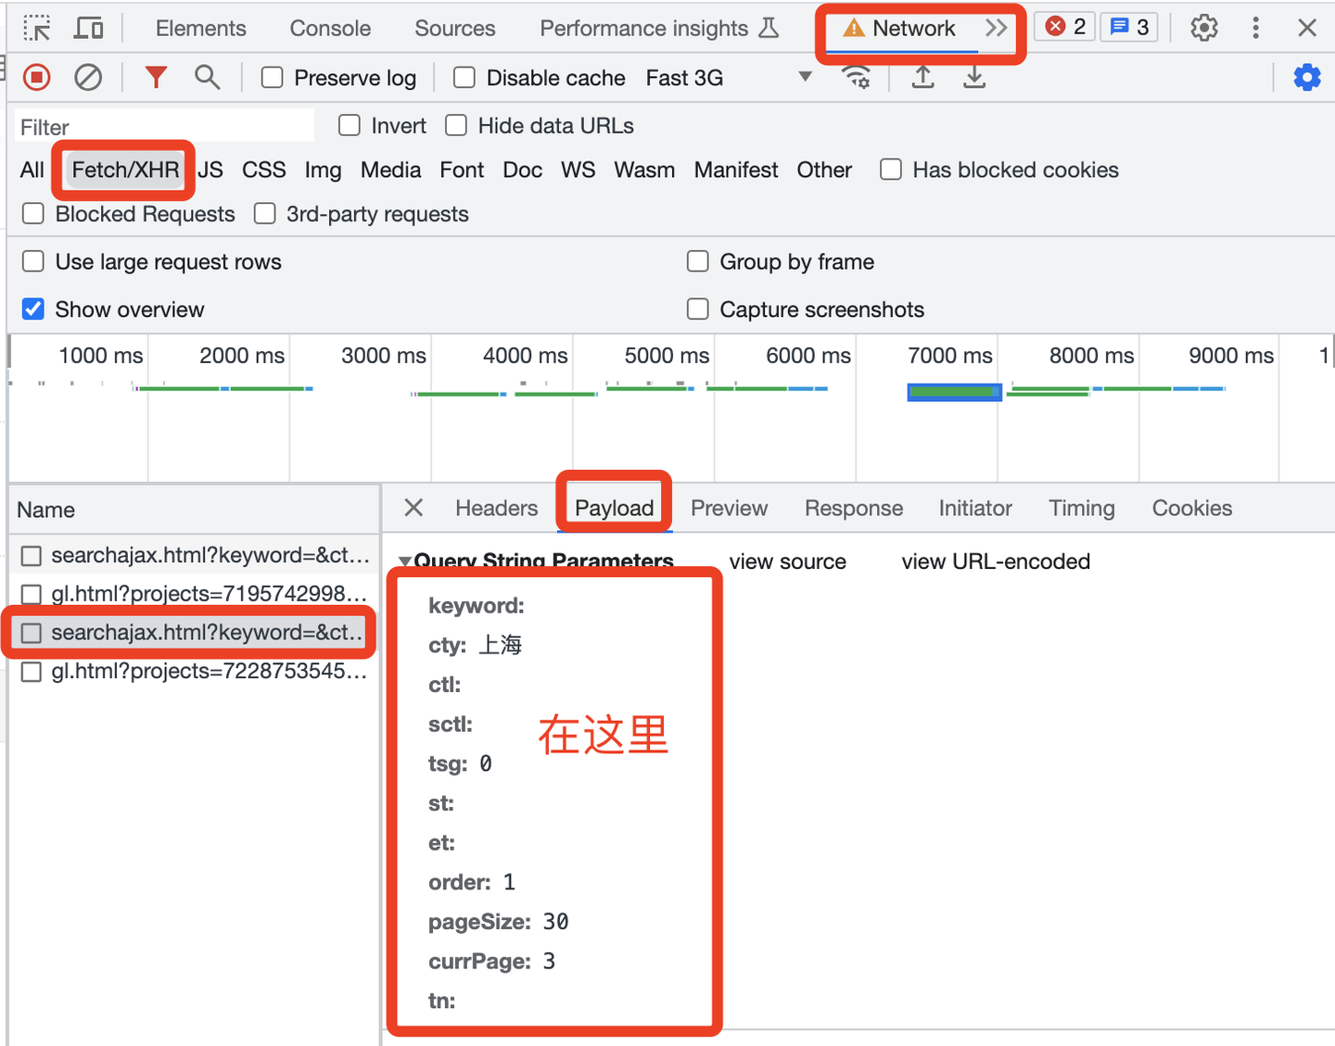Open the 2 errors indicator
This screenshot has height=1046, width=1335.
pos(1065,27)
